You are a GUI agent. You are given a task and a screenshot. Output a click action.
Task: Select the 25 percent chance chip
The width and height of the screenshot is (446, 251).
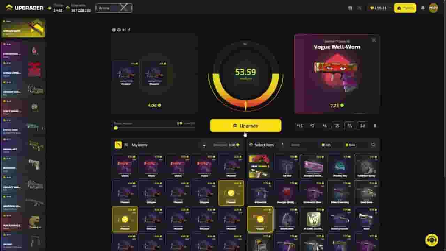coord(337,126)
